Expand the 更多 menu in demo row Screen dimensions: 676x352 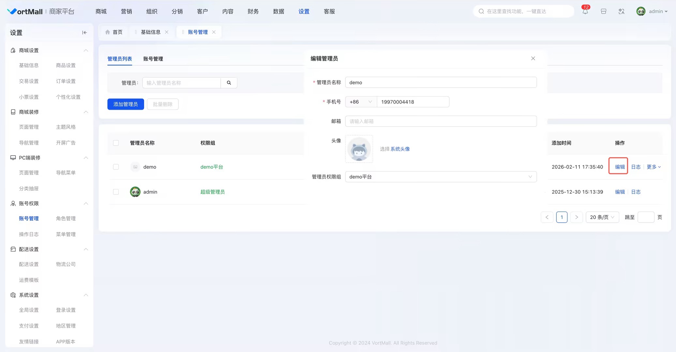(653, 167)
